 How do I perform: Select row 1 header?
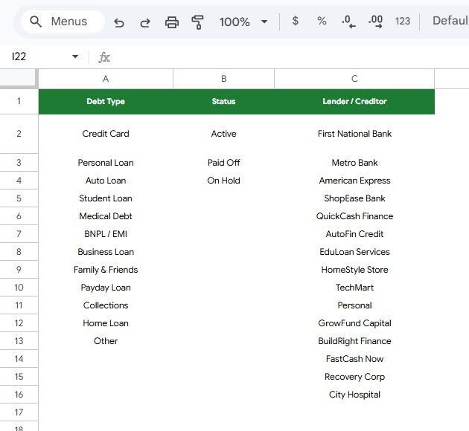19,101
